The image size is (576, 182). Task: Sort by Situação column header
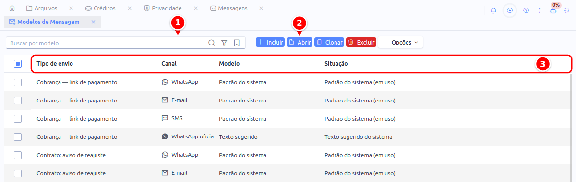[x=336, y=64]
